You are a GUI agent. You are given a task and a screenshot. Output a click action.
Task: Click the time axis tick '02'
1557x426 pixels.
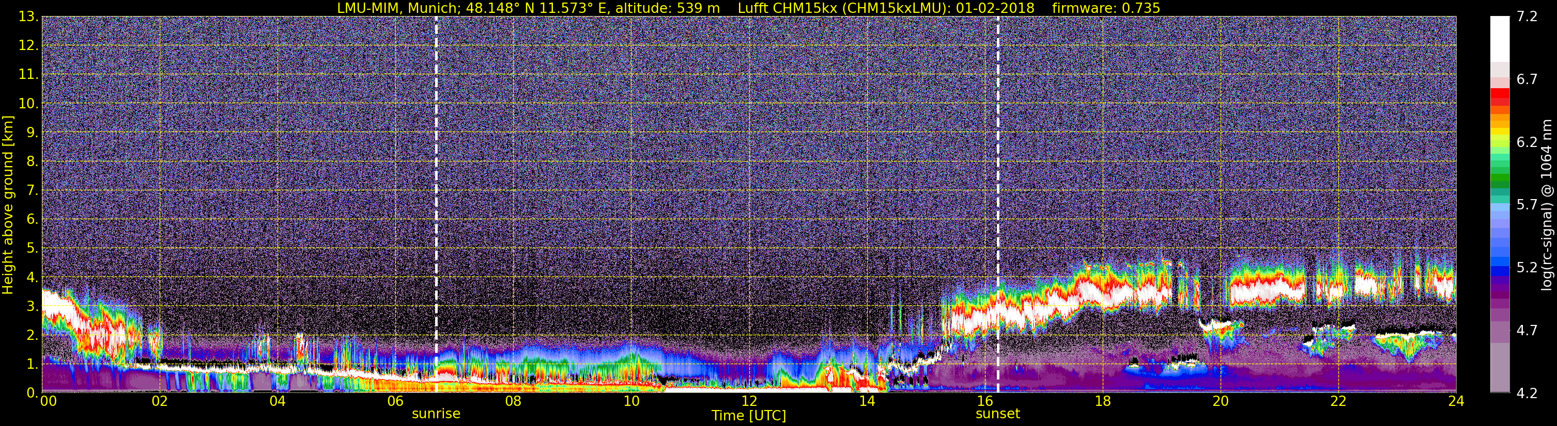pos(160,401)
